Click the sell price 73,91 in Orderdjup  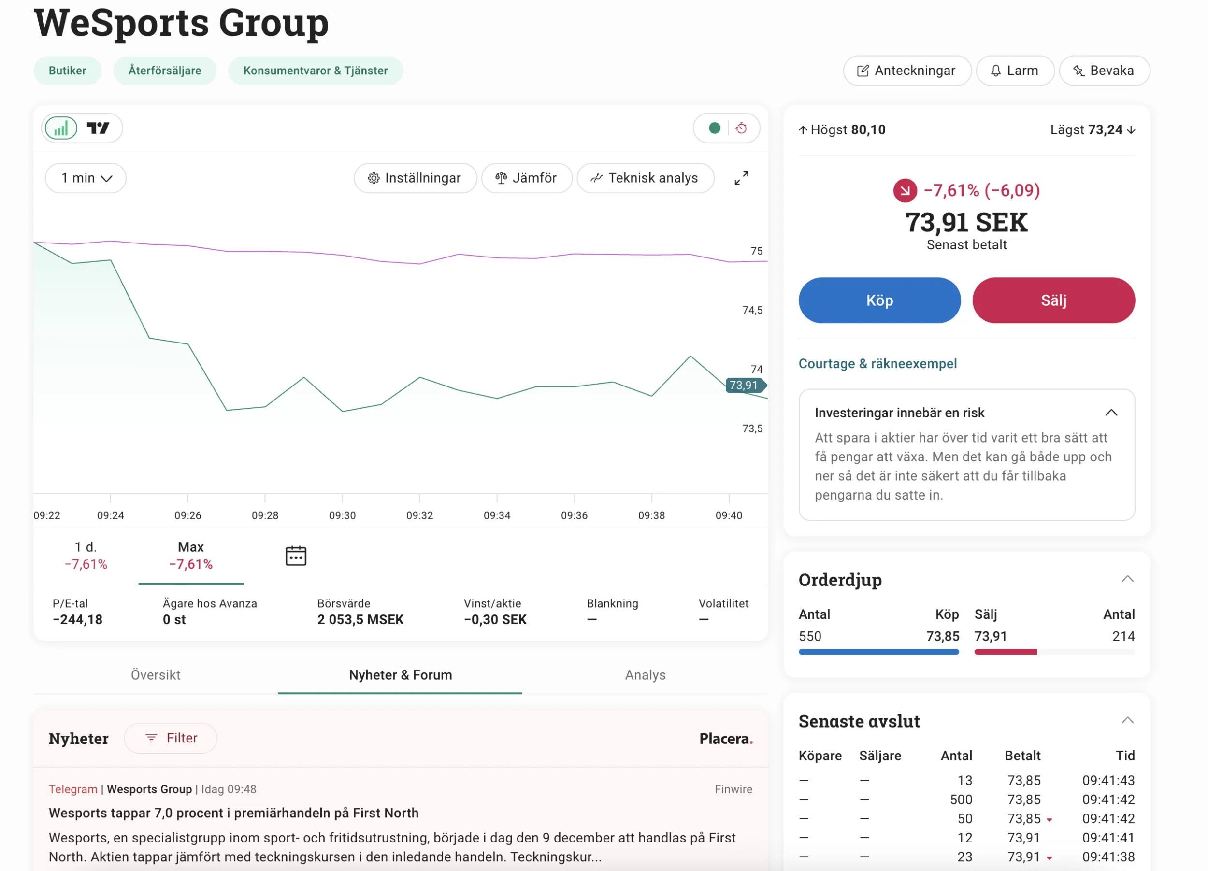click(x=991, y=637)
